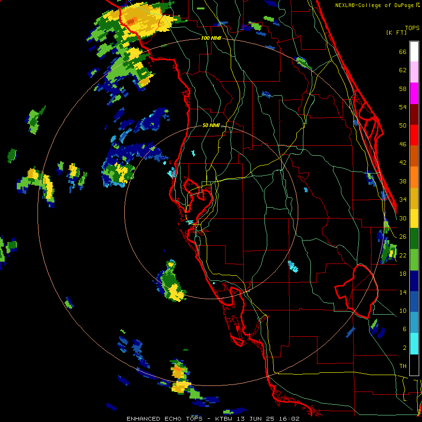Select the '18' legend label

(403, 274)
